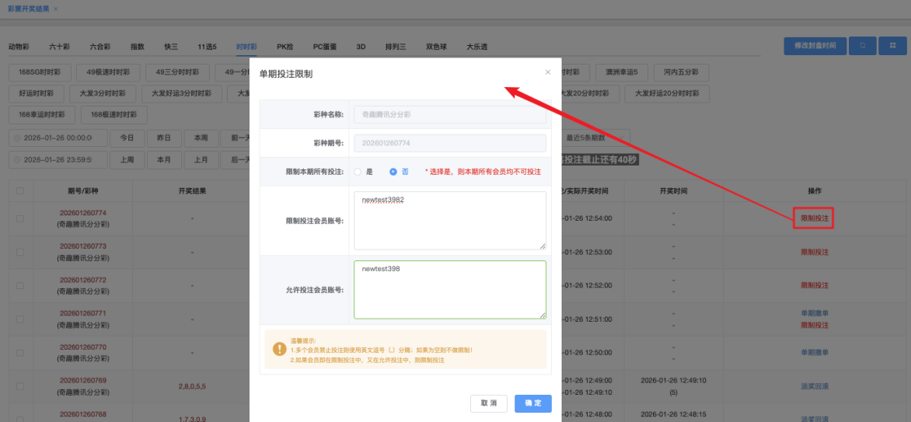Viewport: 911px width, 422px height.
Task: Close the 彩票开奖结果 page tab
Action: 55,9
